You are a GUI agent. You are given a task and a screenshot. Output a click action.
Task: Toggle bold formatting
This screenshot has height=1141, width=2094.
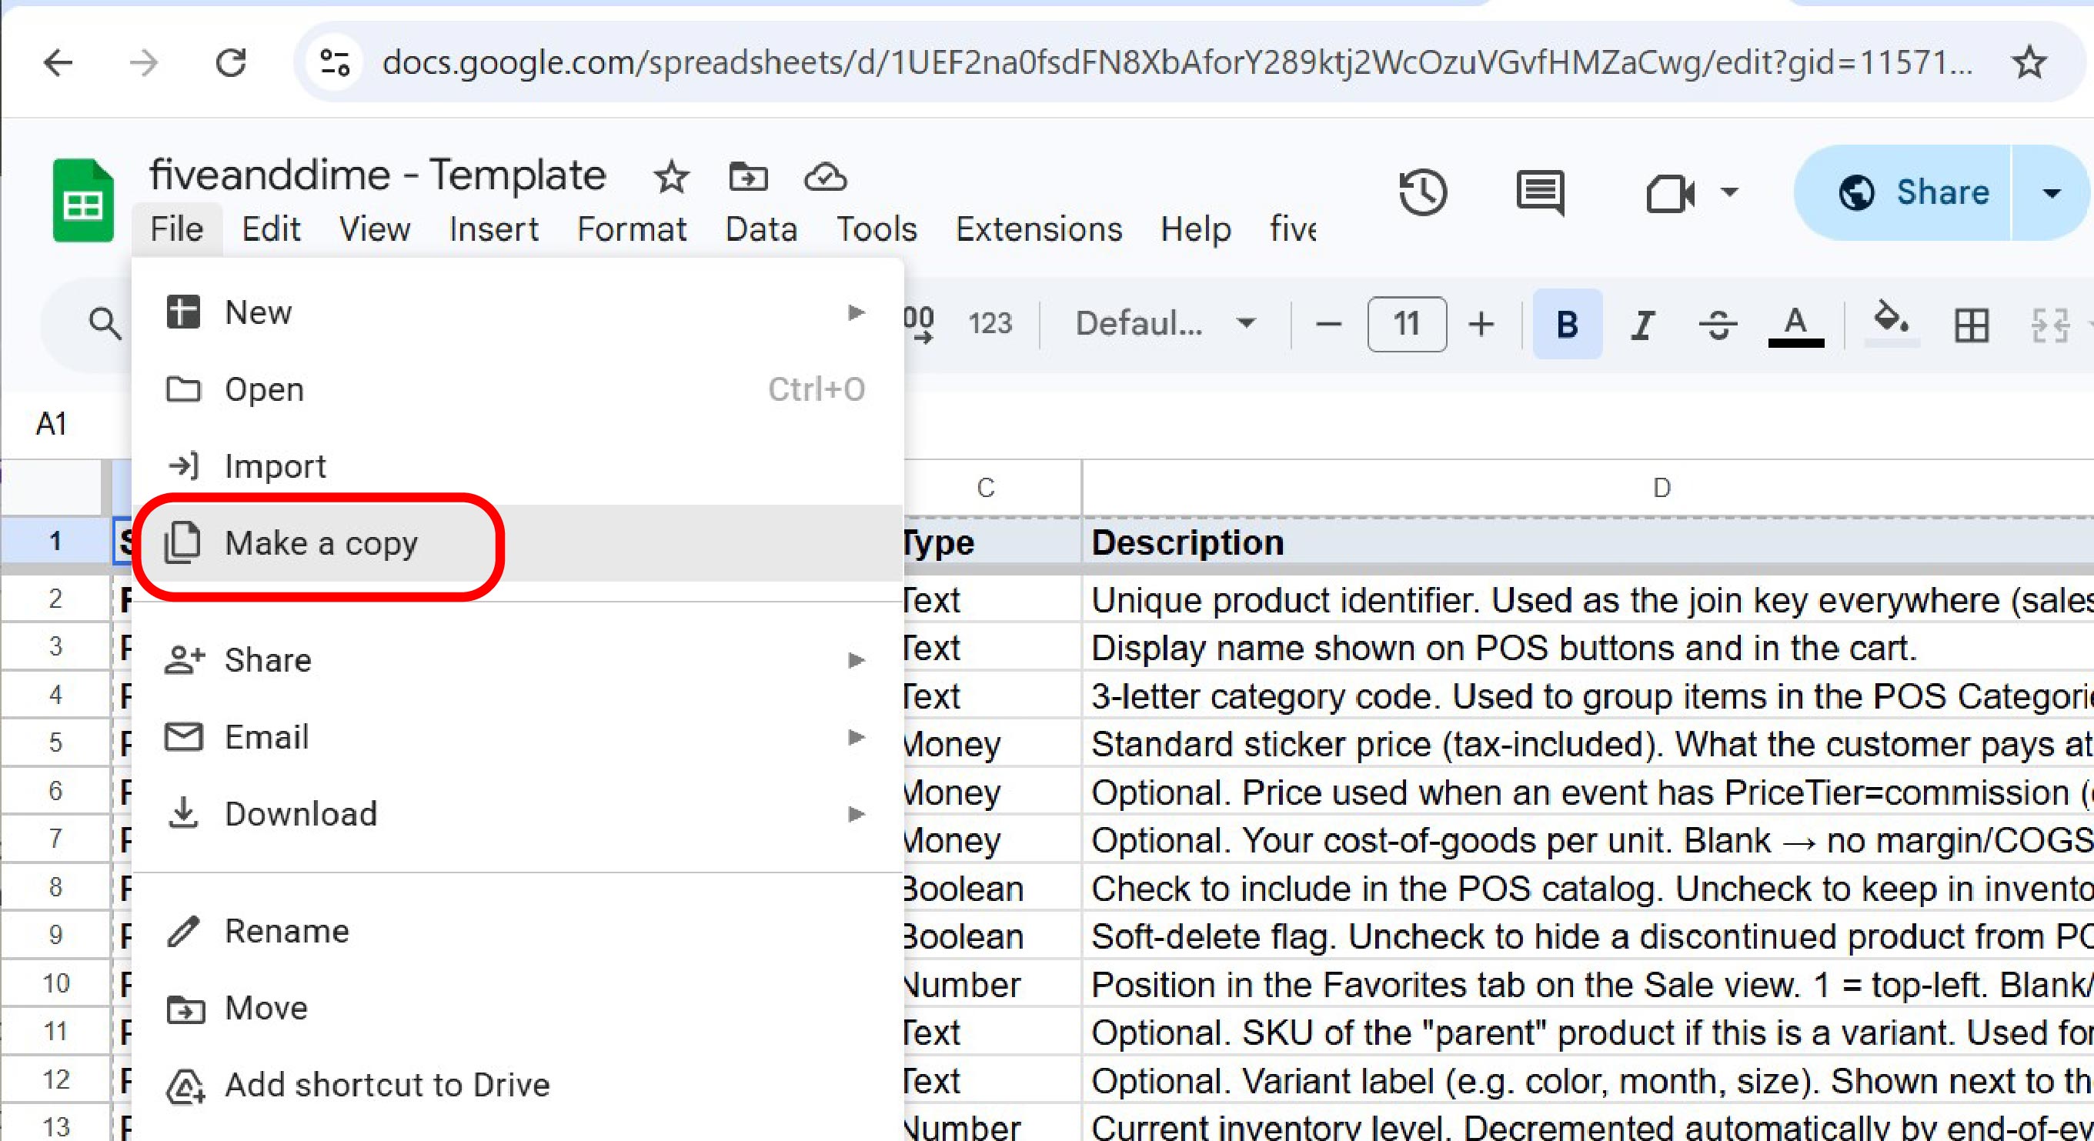(1568, 323)
